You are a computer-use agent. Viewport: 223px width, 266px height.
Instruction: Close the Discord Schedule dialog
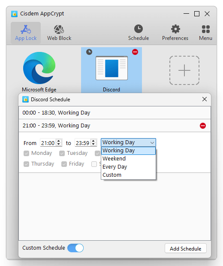tap(205, 99)
